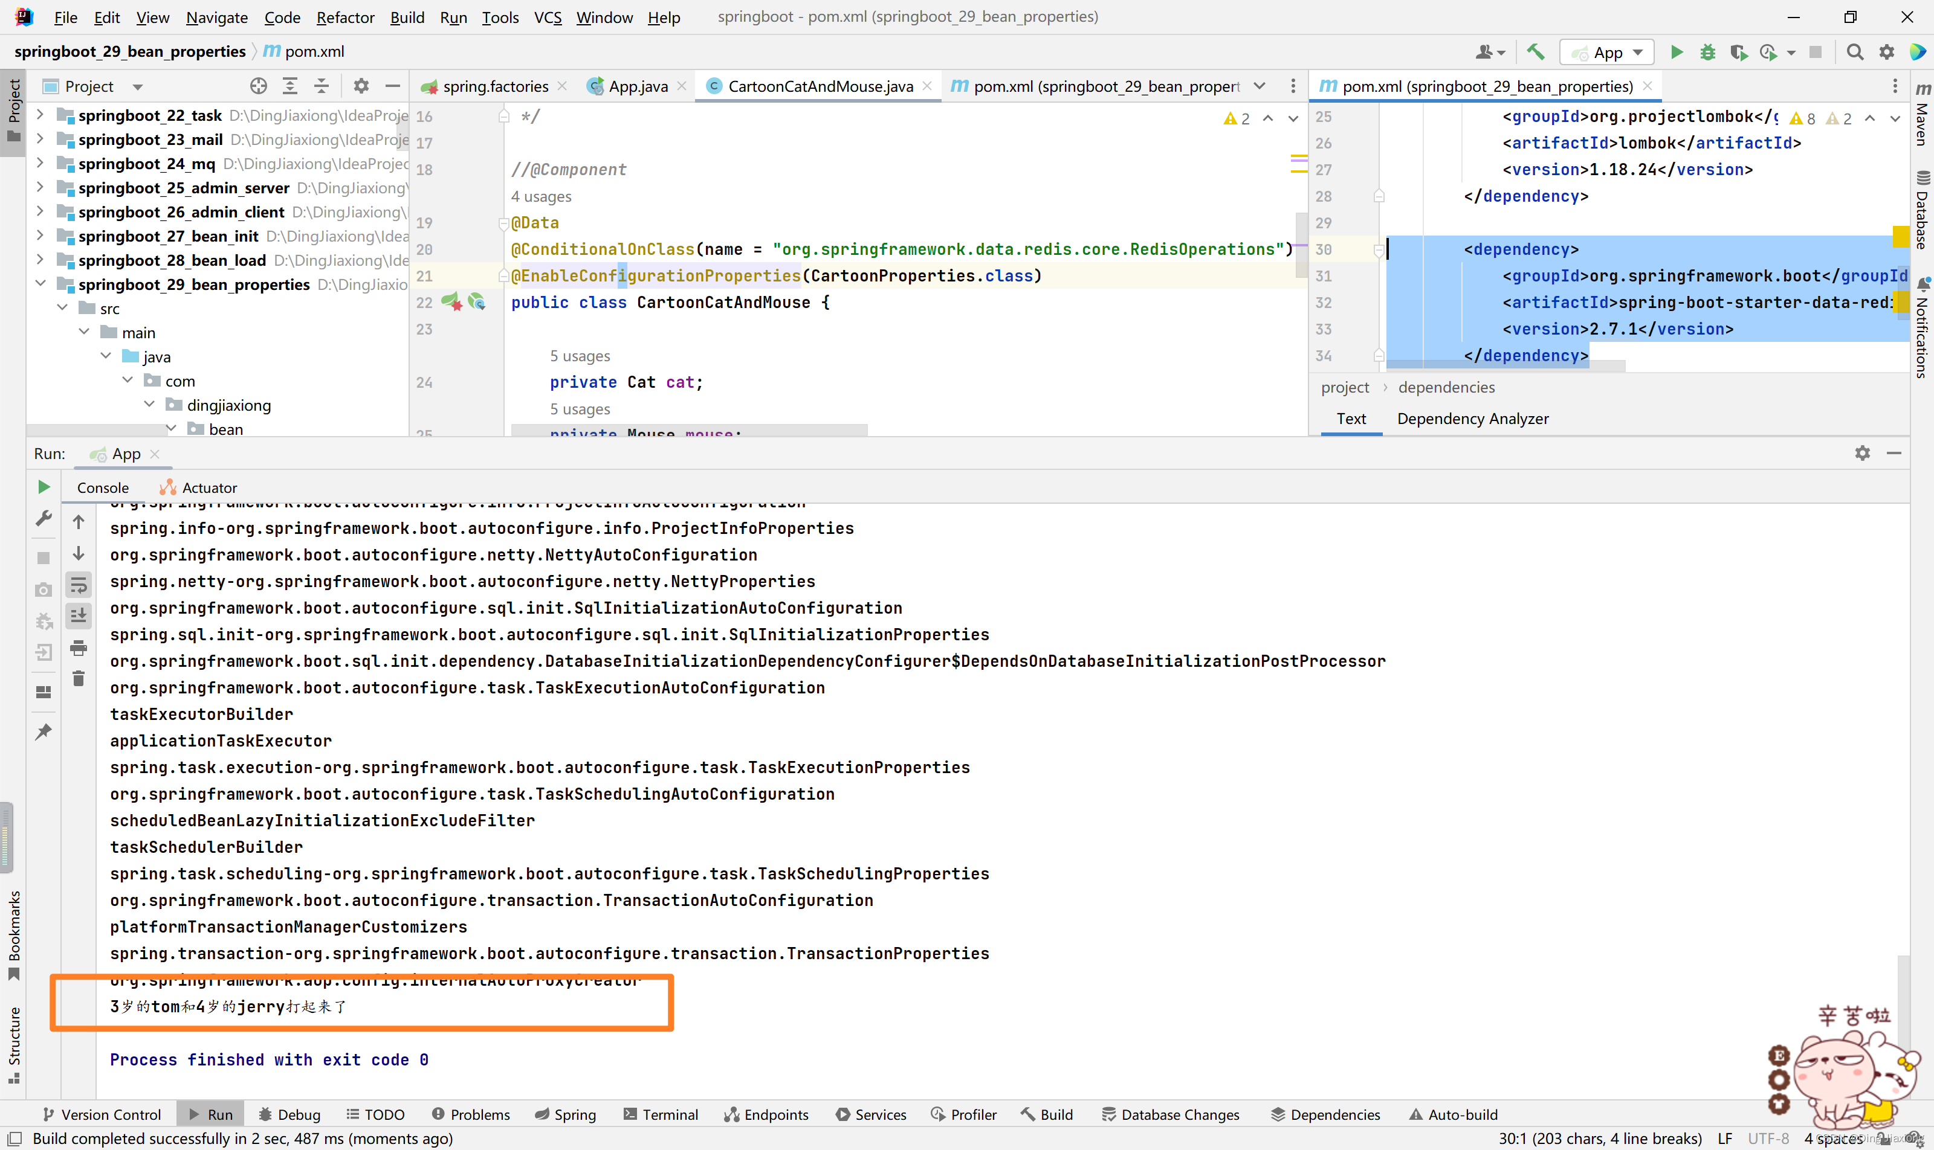Switch to Actuator tab in Run panel

click(198, 487)
